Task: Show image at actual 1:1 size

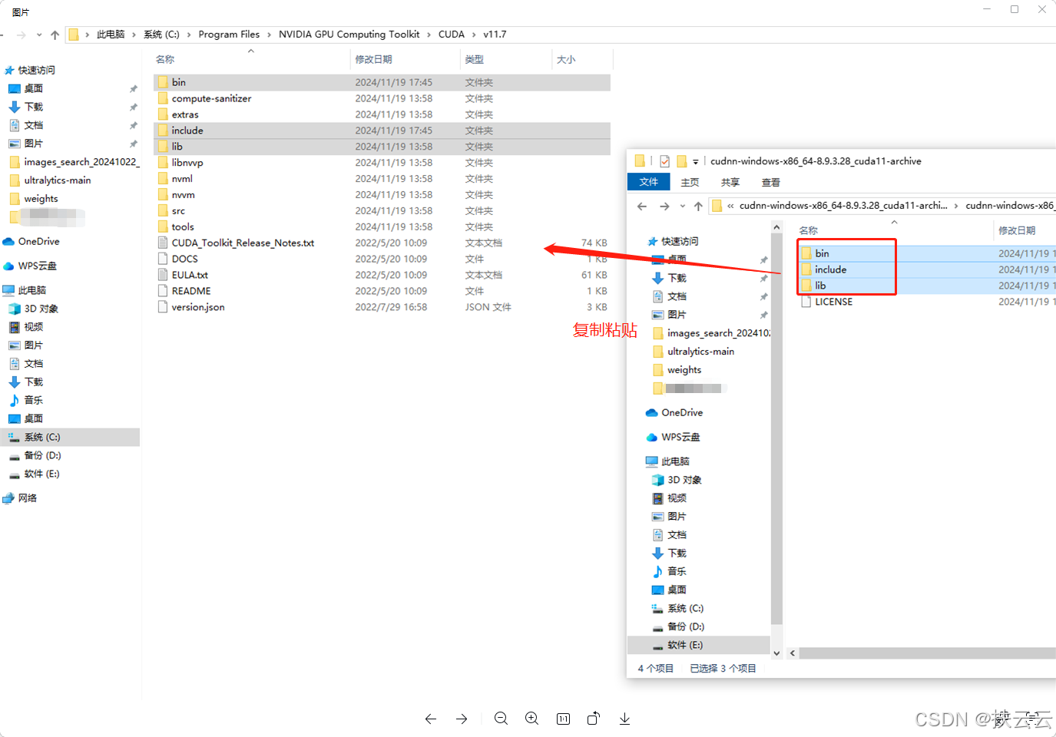Action: tap(563, 719)
